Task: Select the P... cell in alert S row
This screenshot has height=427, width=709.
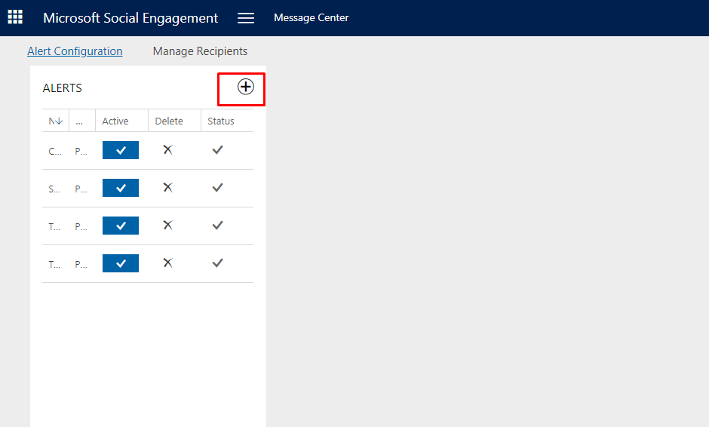Action: 81,189
